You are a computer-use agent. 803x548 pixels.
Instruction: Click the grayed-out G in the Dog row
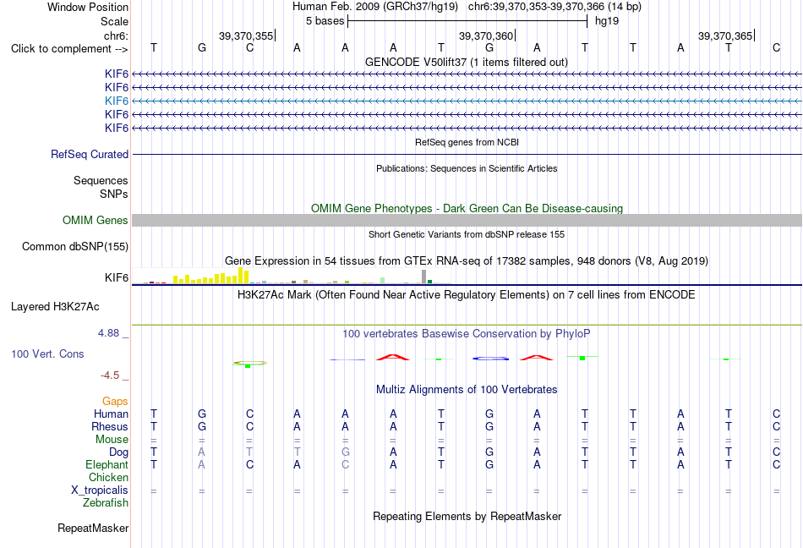pyautogui.click(x=345, y=452)
